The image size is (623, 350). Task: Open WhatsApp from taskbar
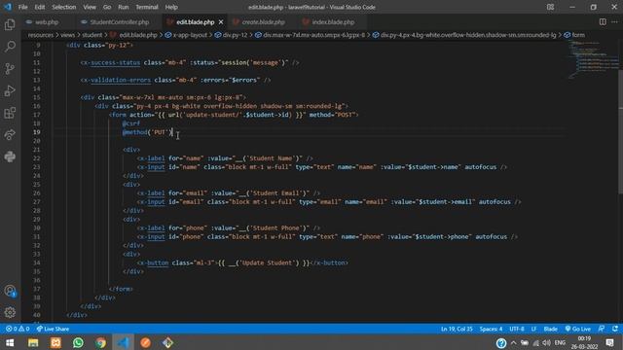point(78,342)
